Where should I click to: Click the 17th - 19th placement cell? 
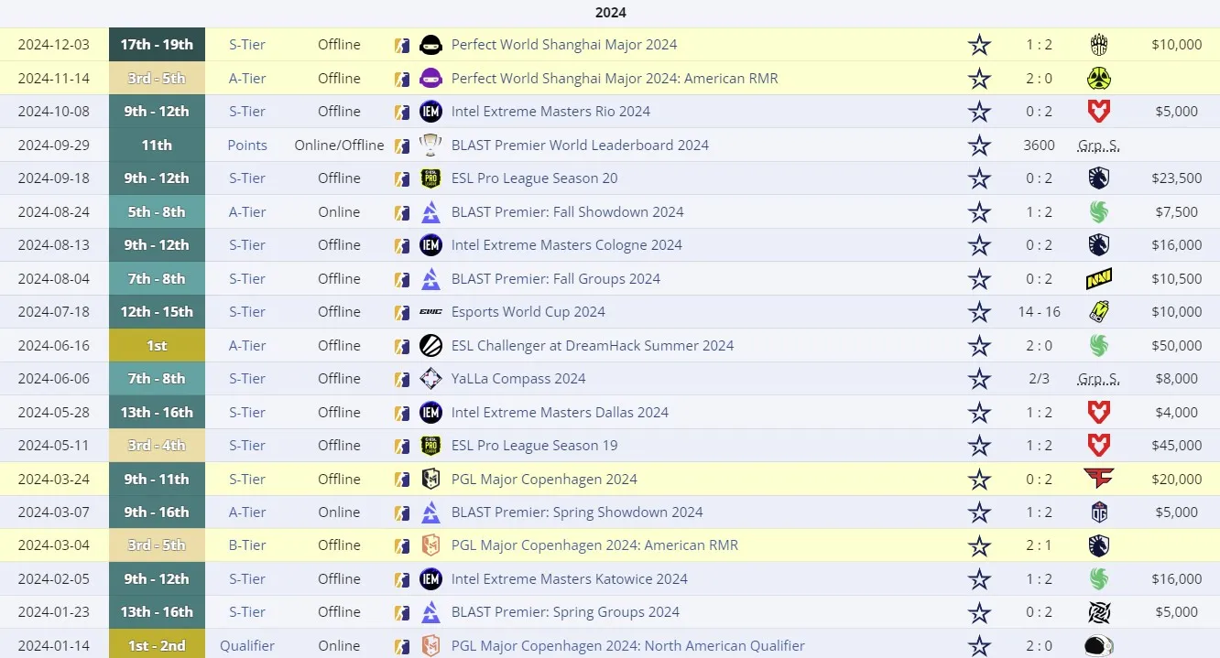point(157,45)
